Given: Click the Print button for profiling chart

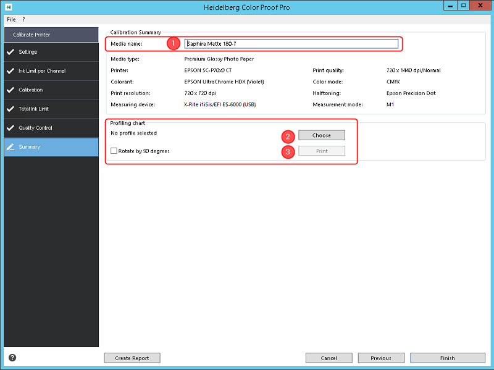Looking at the screenshot, I should [x=322, y=151].
